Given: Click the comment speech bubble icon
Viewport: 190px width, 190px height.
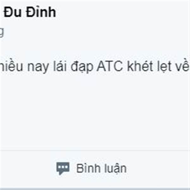Looking at the screenshot, I should point(63,168).
